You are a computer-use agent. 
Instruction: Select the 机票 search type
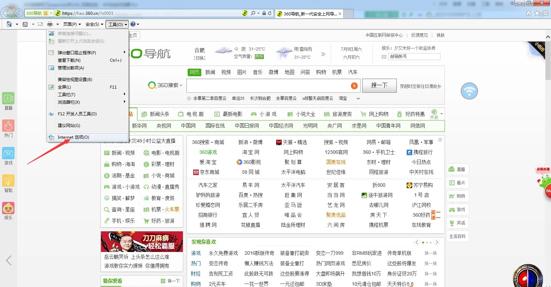tap(337, 72)
